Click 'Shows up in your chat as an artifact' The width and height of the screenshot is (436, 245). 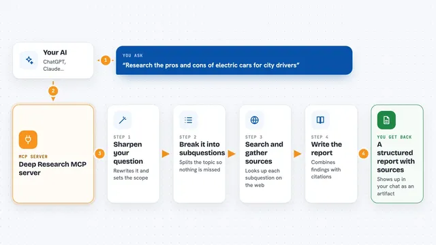[395, 186]
